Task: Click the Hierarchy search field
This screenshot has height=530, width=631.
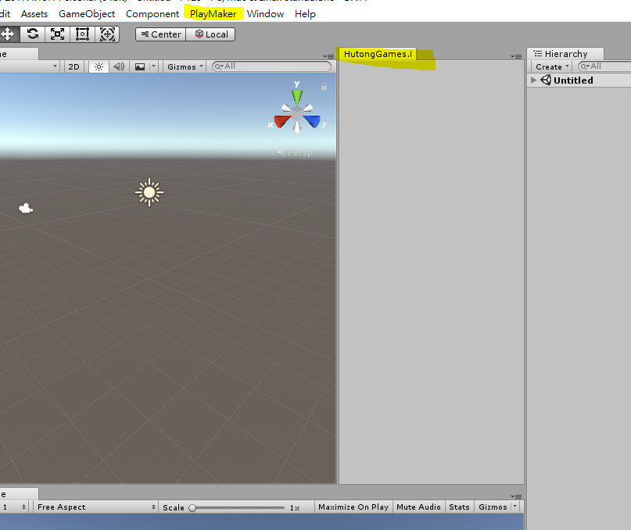Action: tap(604, 66)
